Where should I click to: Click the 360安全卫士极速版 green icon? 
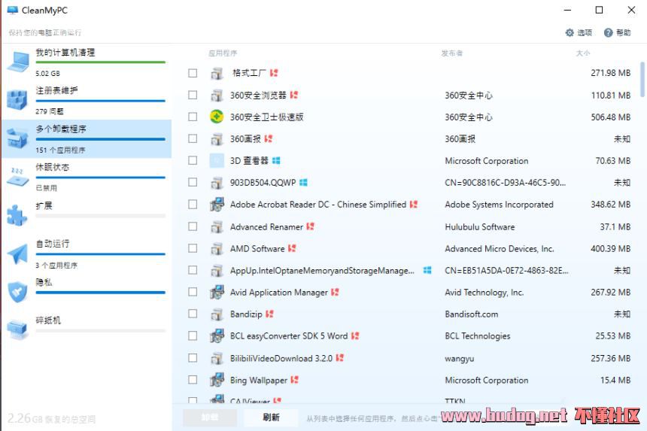click(x=217, y=117)
